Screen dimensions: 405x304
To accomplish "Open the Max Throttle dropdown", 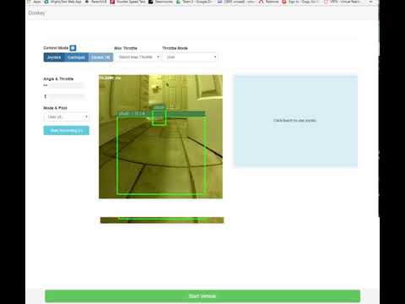I will coord(138,57).
